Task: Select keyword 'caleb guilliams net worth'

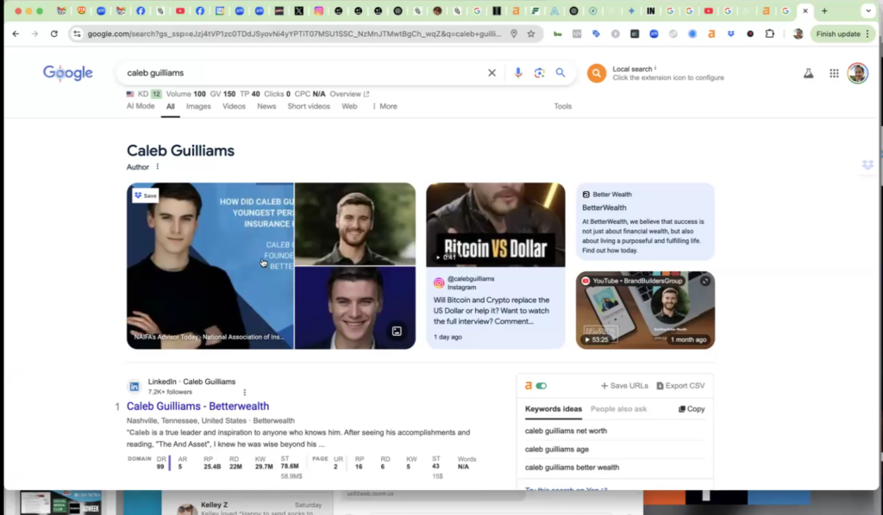Action: (x=566, y=431)
